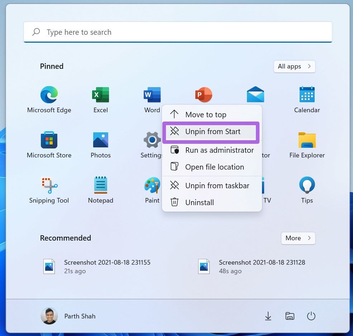Screen dimensions: 353x336
Task: Click the Type here to search field
Action: pyautogui.click(x=178, y=32)
